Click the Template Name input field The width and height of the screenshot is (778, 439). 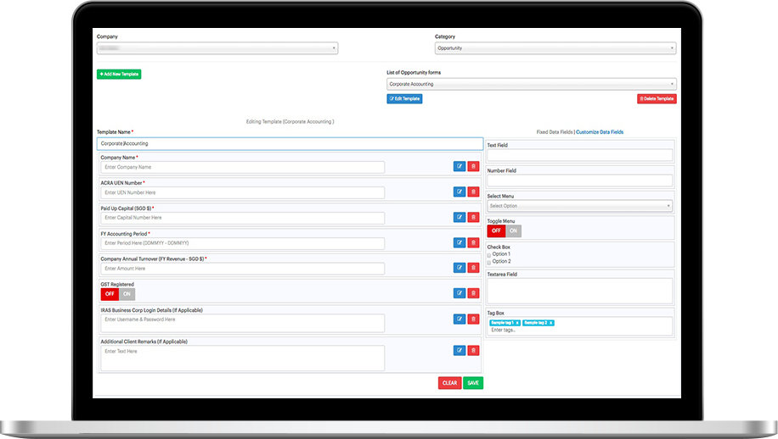290,144
